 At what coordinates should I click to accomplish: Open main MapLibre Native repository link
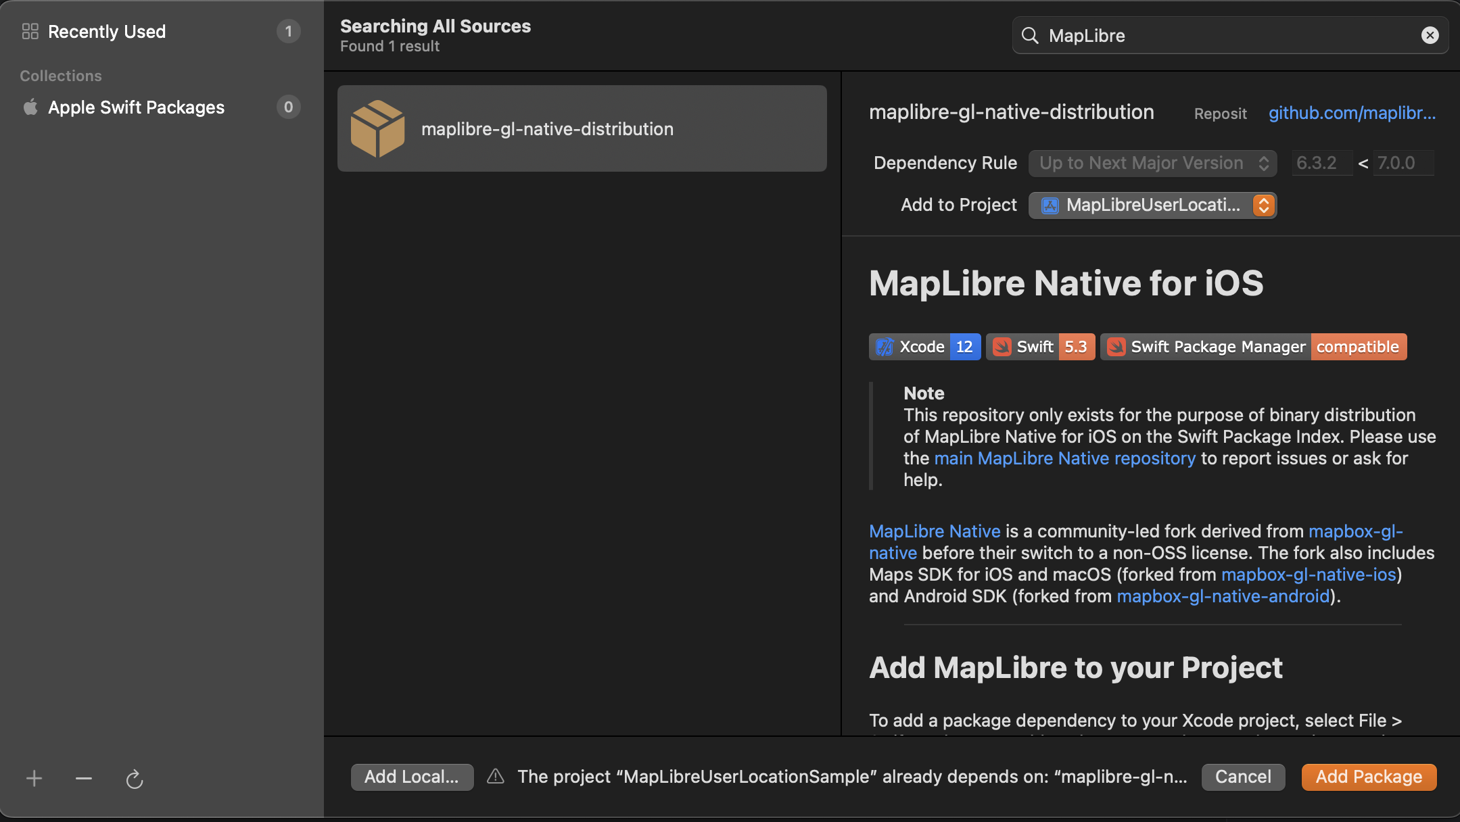click(1064, 458)
